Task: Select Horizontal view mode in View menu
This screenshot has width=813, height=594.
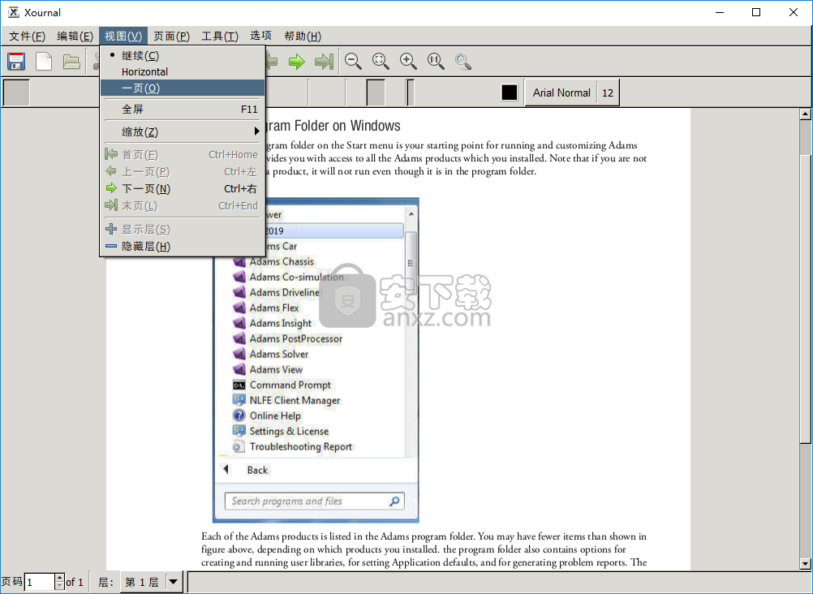Action: (x=183, y=71)
